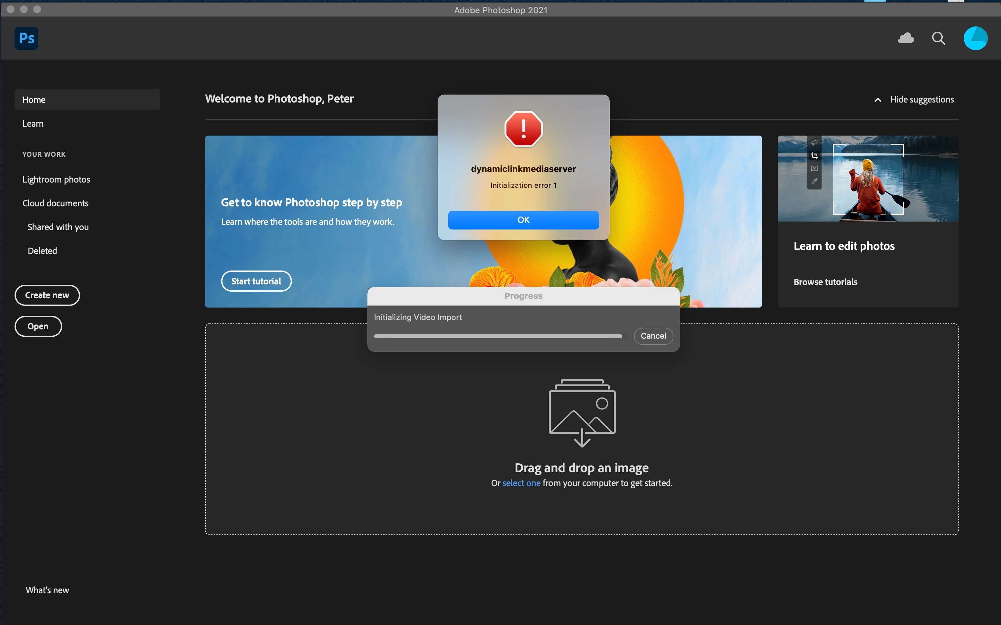Click the search magnifier icon

938,38
